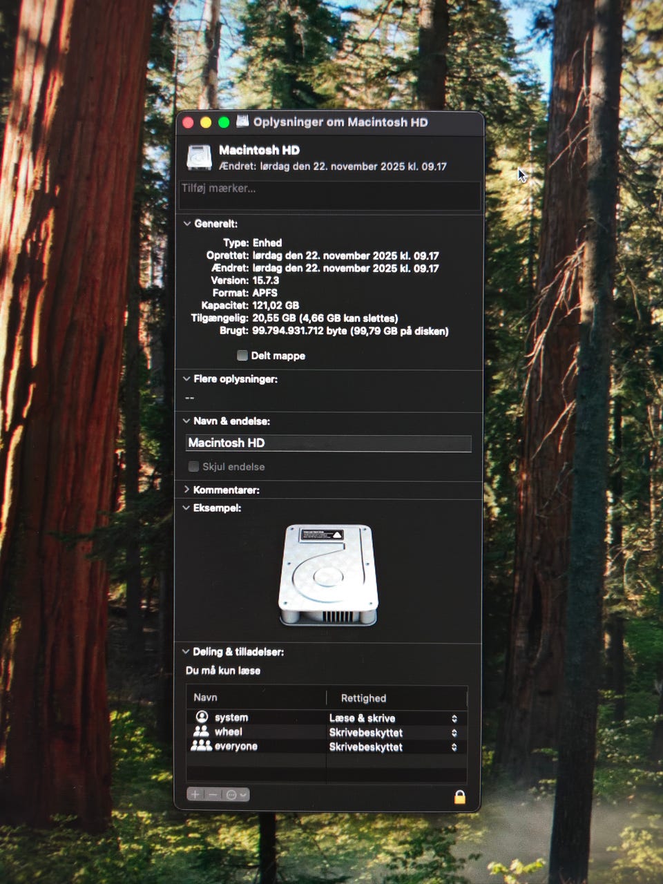
Task: Open the system privilege Læse & skrive dropdown
Action: point(392,718)
